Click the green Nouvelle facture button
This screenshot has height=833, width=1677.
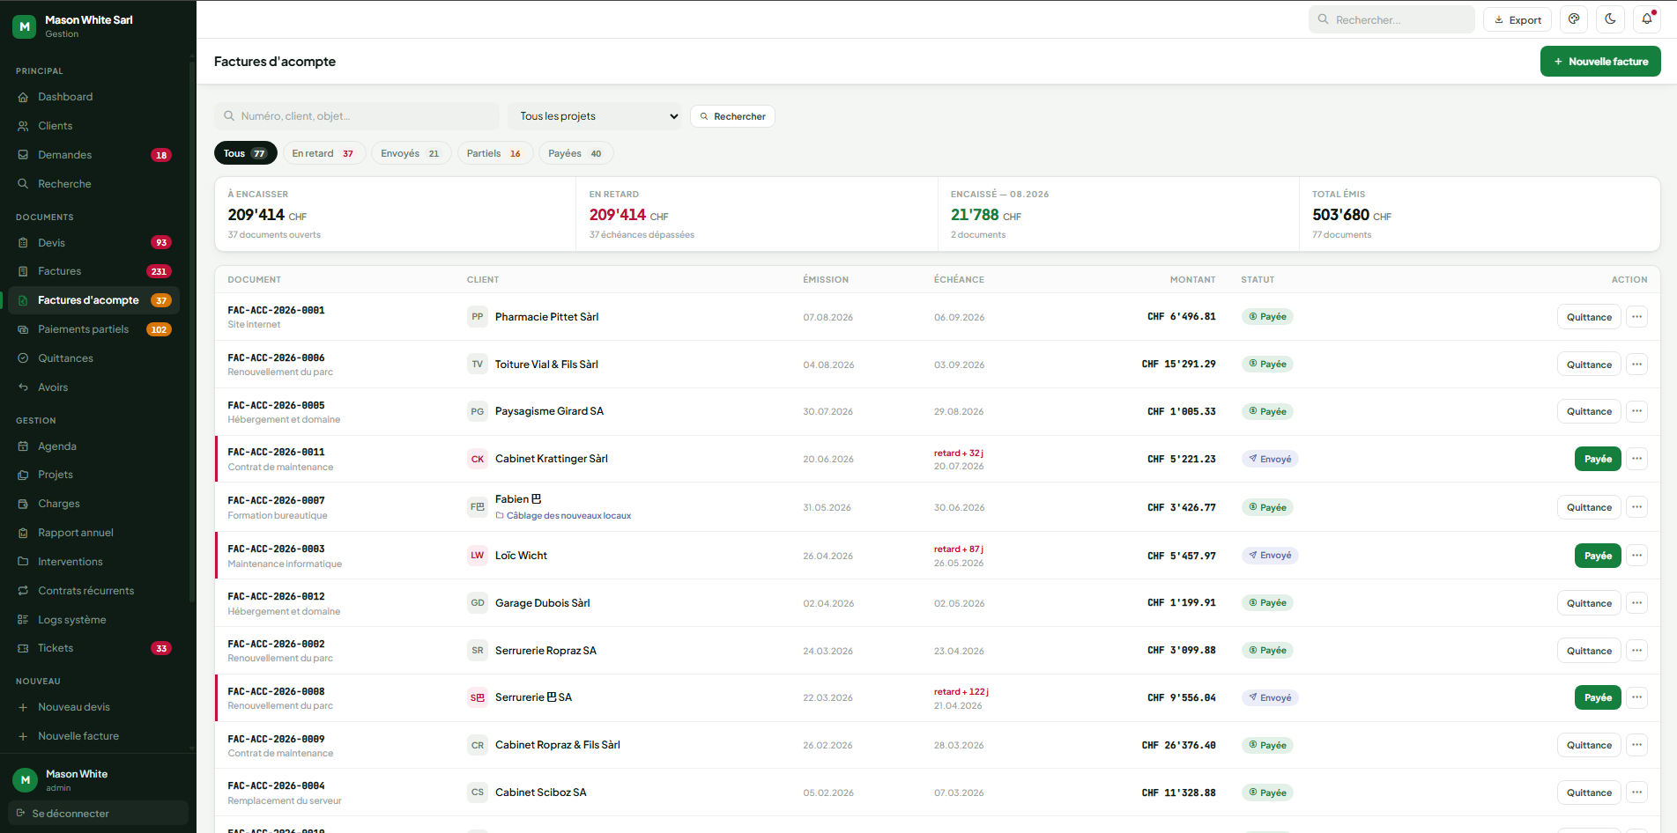1600,62
